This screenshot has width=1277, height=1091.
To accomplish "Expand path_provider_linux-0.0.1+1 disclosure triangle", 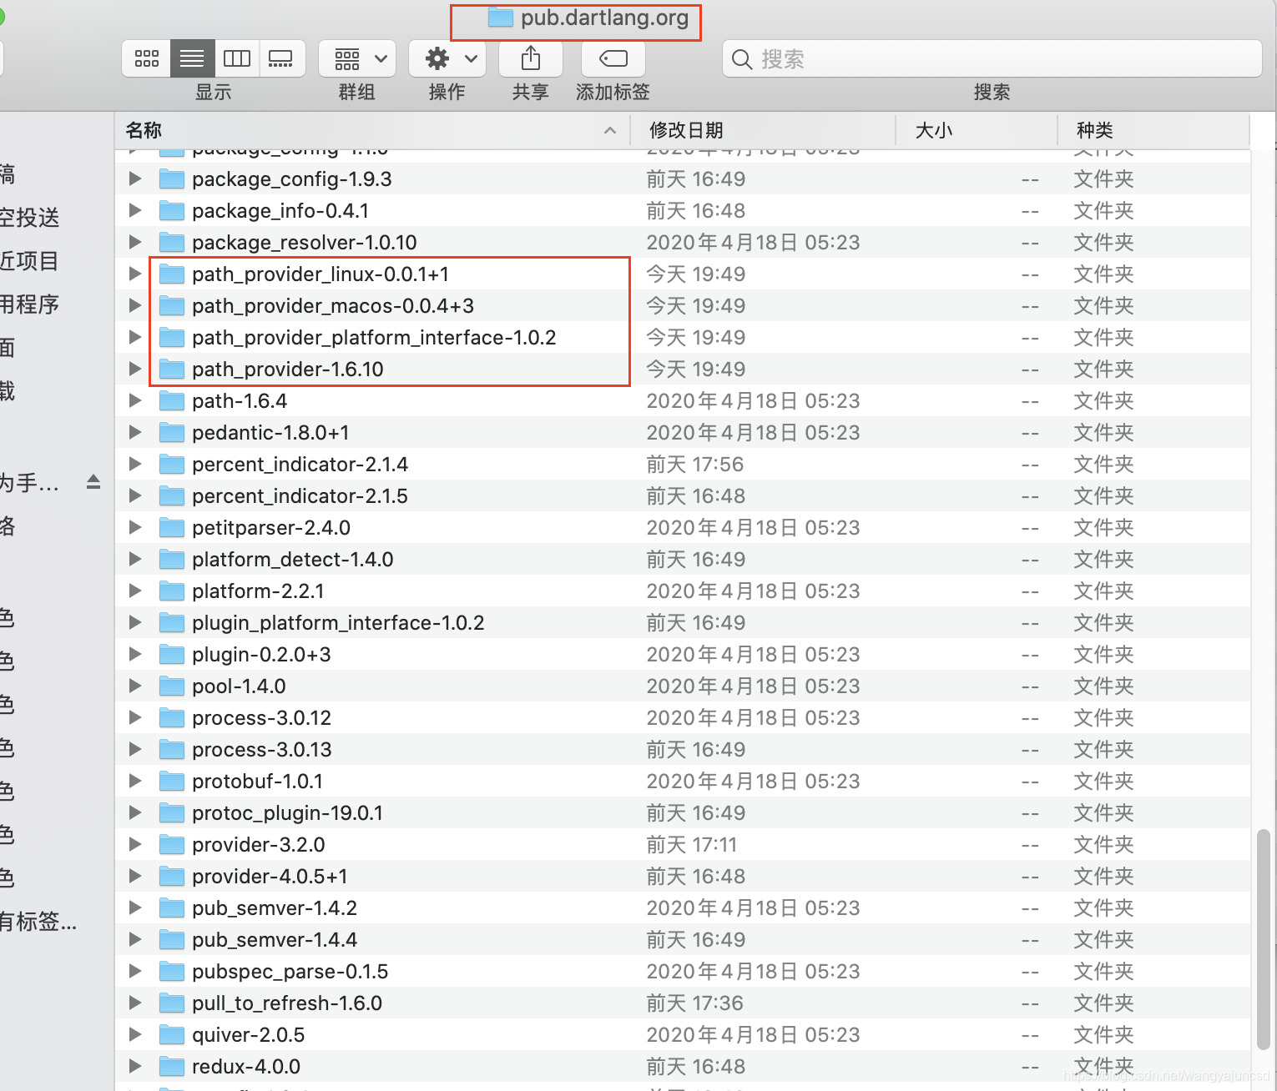I will click(x=134, y=274).
